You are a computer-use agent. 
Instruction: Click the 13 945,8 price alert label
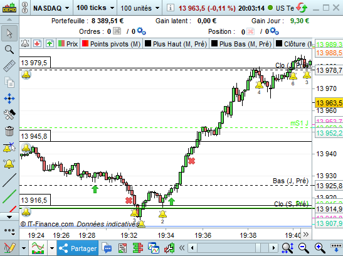pos(35,136)
